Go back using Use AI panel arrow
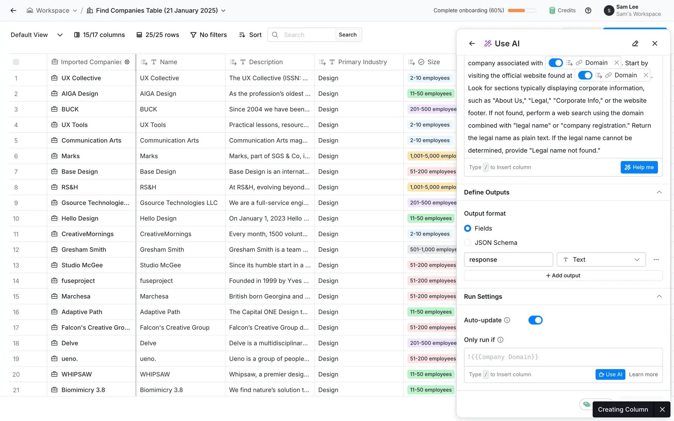The width and height of the screenshot is (674, 421). tap(472, 44)
